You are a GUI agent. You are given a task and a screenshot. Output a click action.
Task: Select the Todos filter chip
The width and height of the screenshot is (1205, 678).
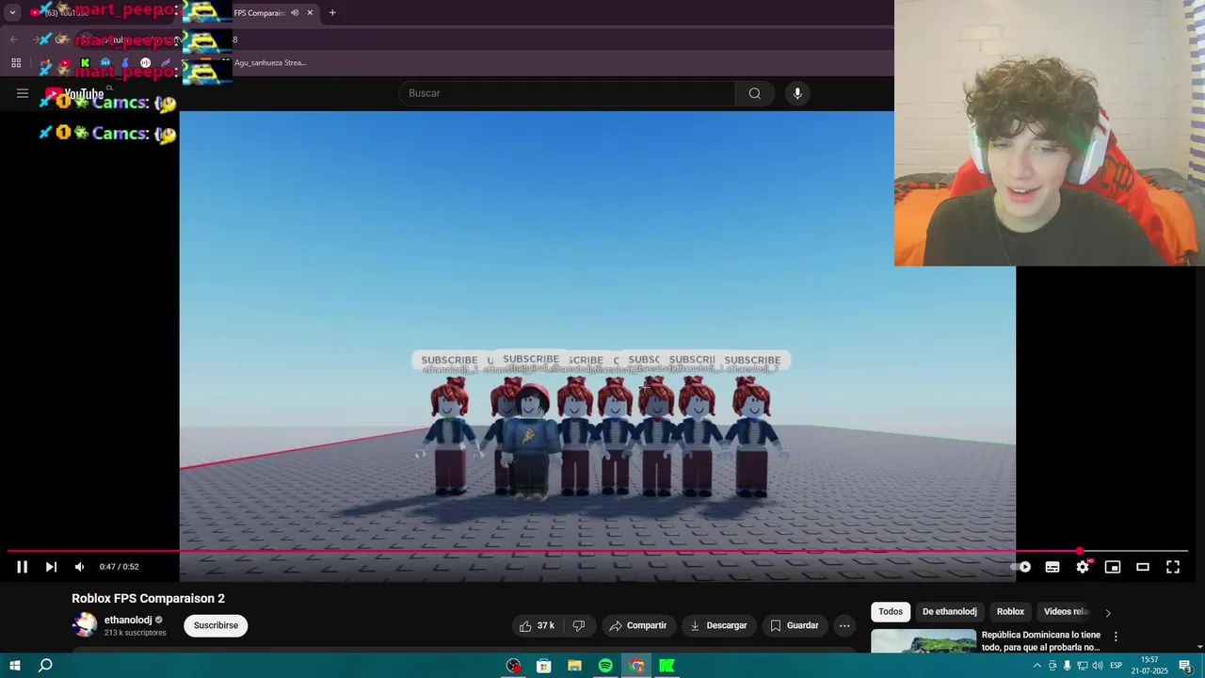click(x=891, y=611)
